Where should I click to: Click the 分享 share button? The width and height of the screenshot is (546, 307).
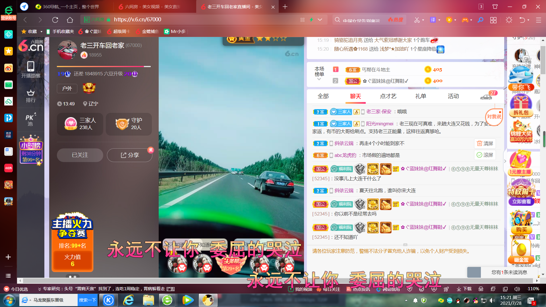[130, 155]
